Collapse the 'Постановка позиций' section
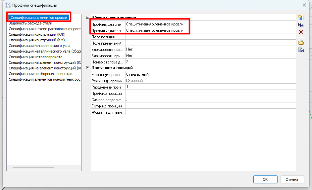Viewport: 312px width, 190px height. click(87, 68)
